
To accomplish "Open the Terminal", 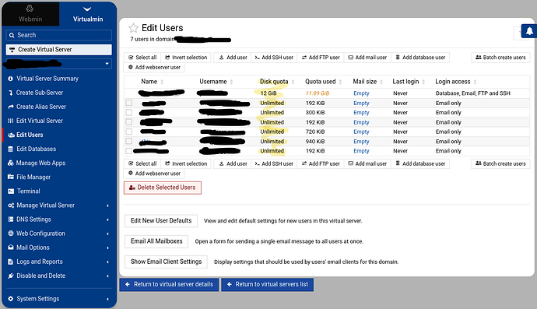I will 29,191.
